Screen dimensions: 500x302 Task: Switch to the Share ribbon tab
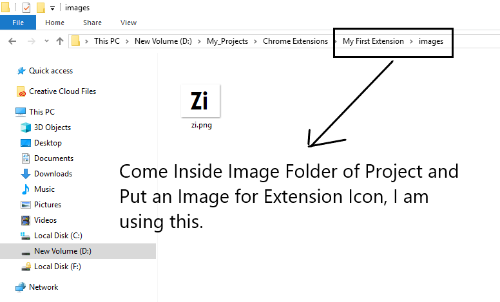[x=92, y=23]
